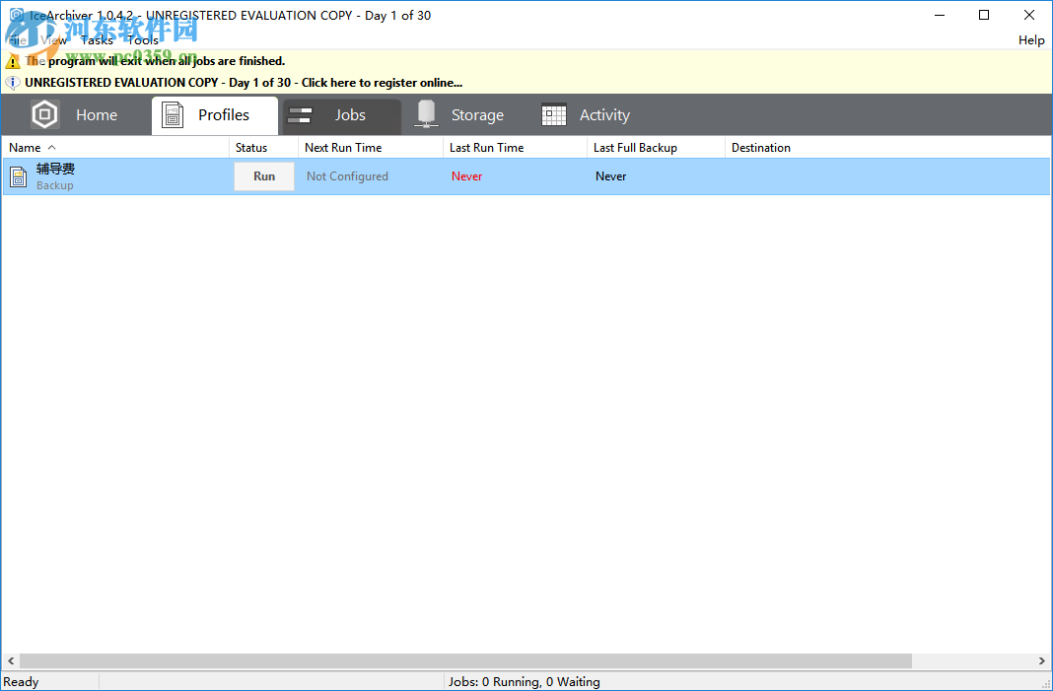1053x691 pixels.
Task: Select the 辅导费 profile name
Action: click(55, 169)
